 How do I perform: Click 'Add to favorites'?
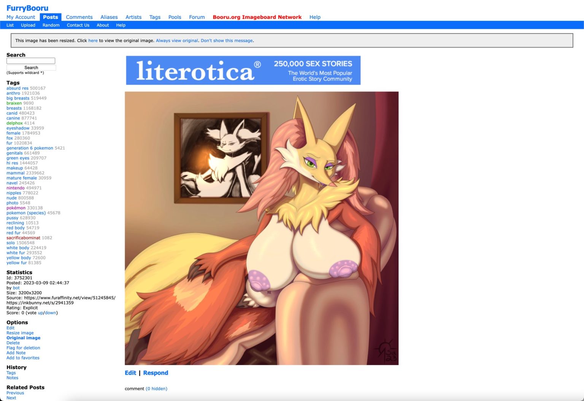tap(23, 358)
